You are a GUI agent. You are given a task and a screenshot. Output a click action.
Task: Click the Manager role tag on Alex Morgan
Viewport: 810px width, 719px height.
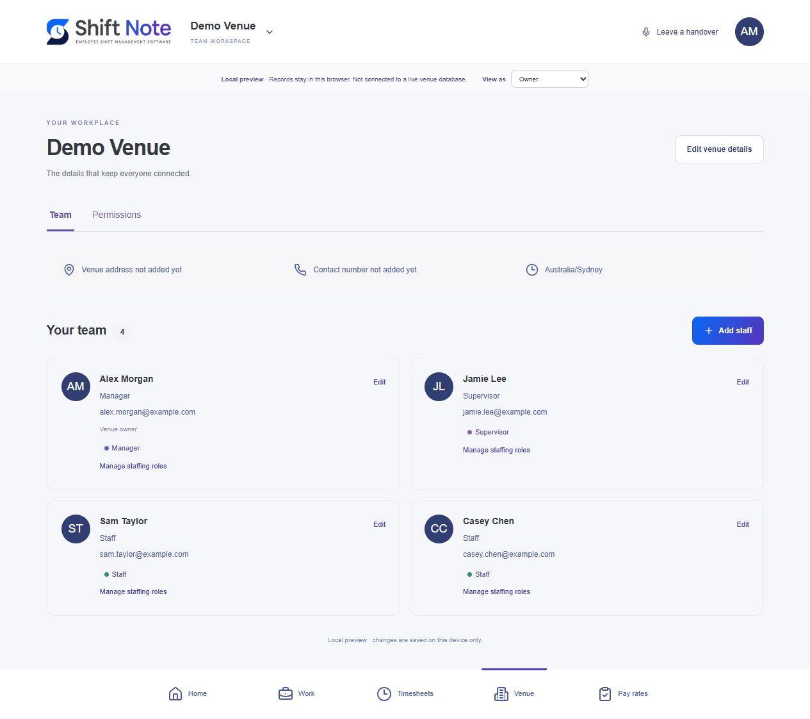pyautogui.click(x=122, y=448)
